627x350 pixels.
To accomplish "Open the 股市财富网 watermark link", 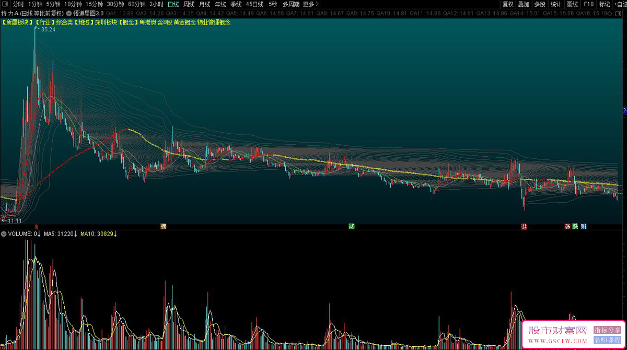I will click(x=558, y=331).
